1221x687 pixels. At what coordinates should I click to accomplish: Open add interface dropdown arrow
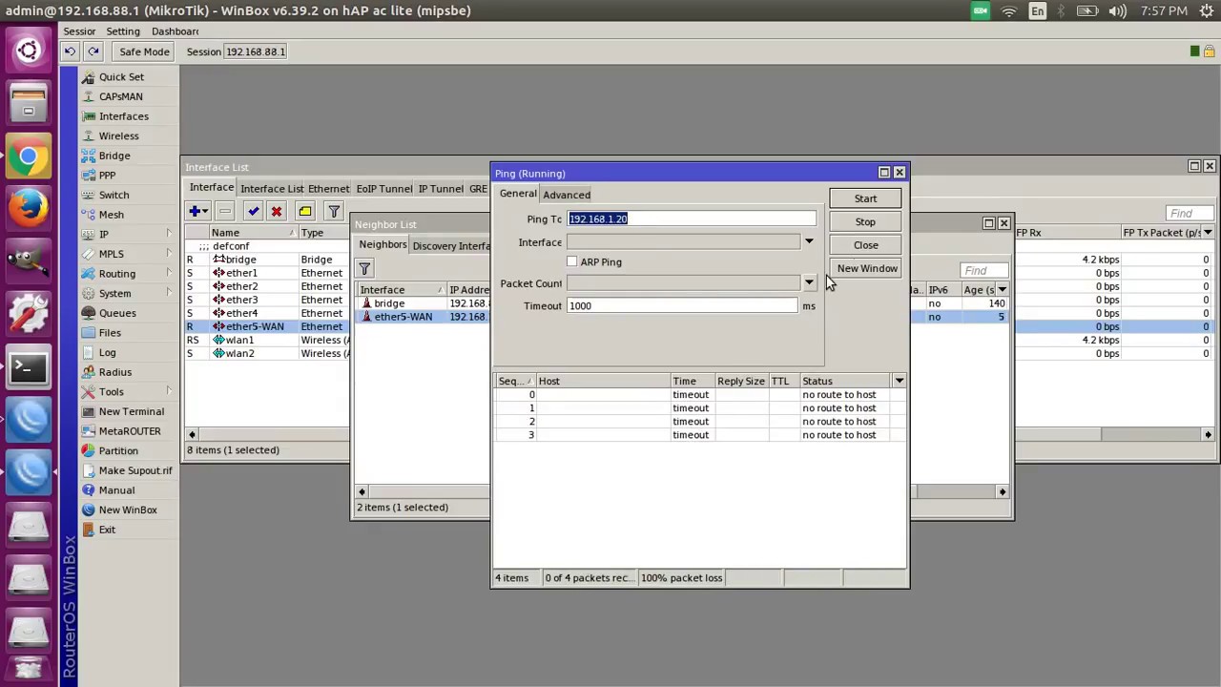pyautogui.click(x=205, y=211)
